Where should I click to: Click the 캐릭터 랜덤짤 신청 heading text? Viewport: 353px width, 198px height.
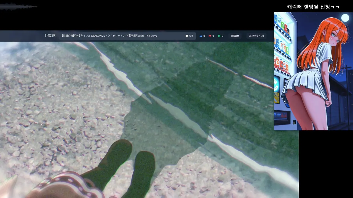(313, 7)
